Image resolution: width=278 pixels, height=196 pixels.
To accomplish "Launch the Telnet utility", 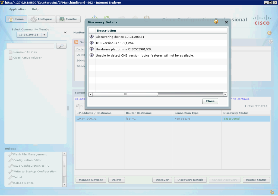I will coord(18,177).
